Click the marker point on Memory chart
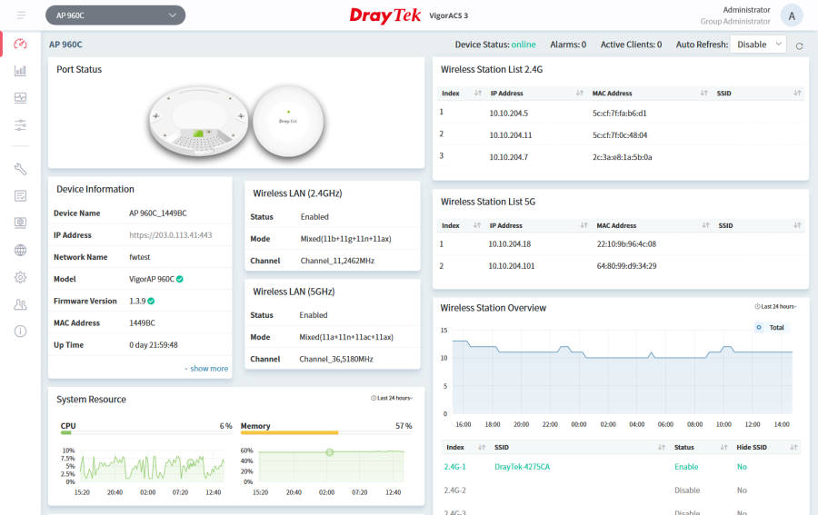Image resolution: width=818 pixels, height=515 pixels. [330, 452]
